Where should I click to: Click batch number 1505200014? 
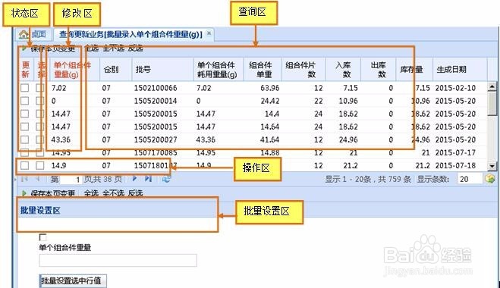coord(156,101)
